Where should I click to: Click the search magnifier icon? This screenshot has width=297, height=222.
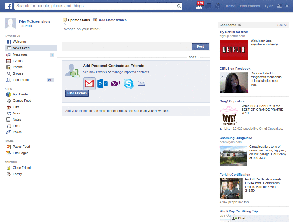[x=179, y=6]
